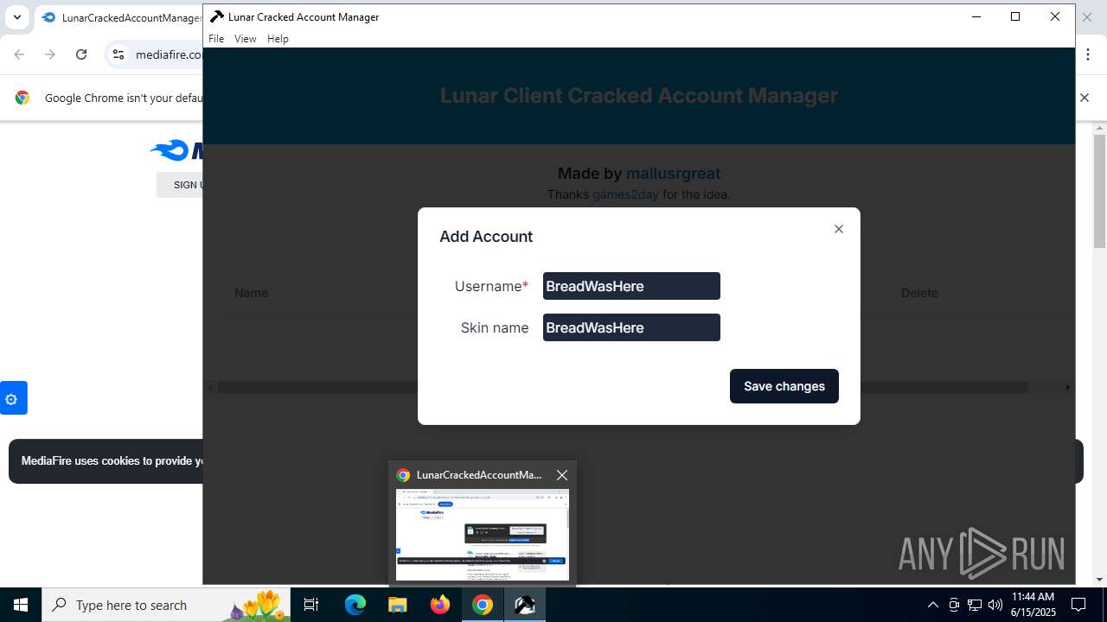Open File Explorer from taskbar
Image resolution: width=1107 pixels, height=622 pixels.
pos(398,605)
